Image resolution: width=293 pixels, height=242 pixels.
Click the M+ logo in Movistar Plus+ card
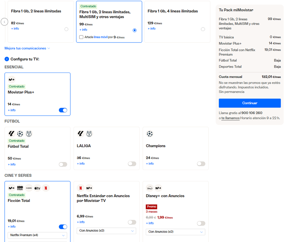click(11, 80)
